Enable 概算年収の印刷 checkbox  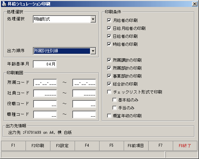[x=109, y=116]
